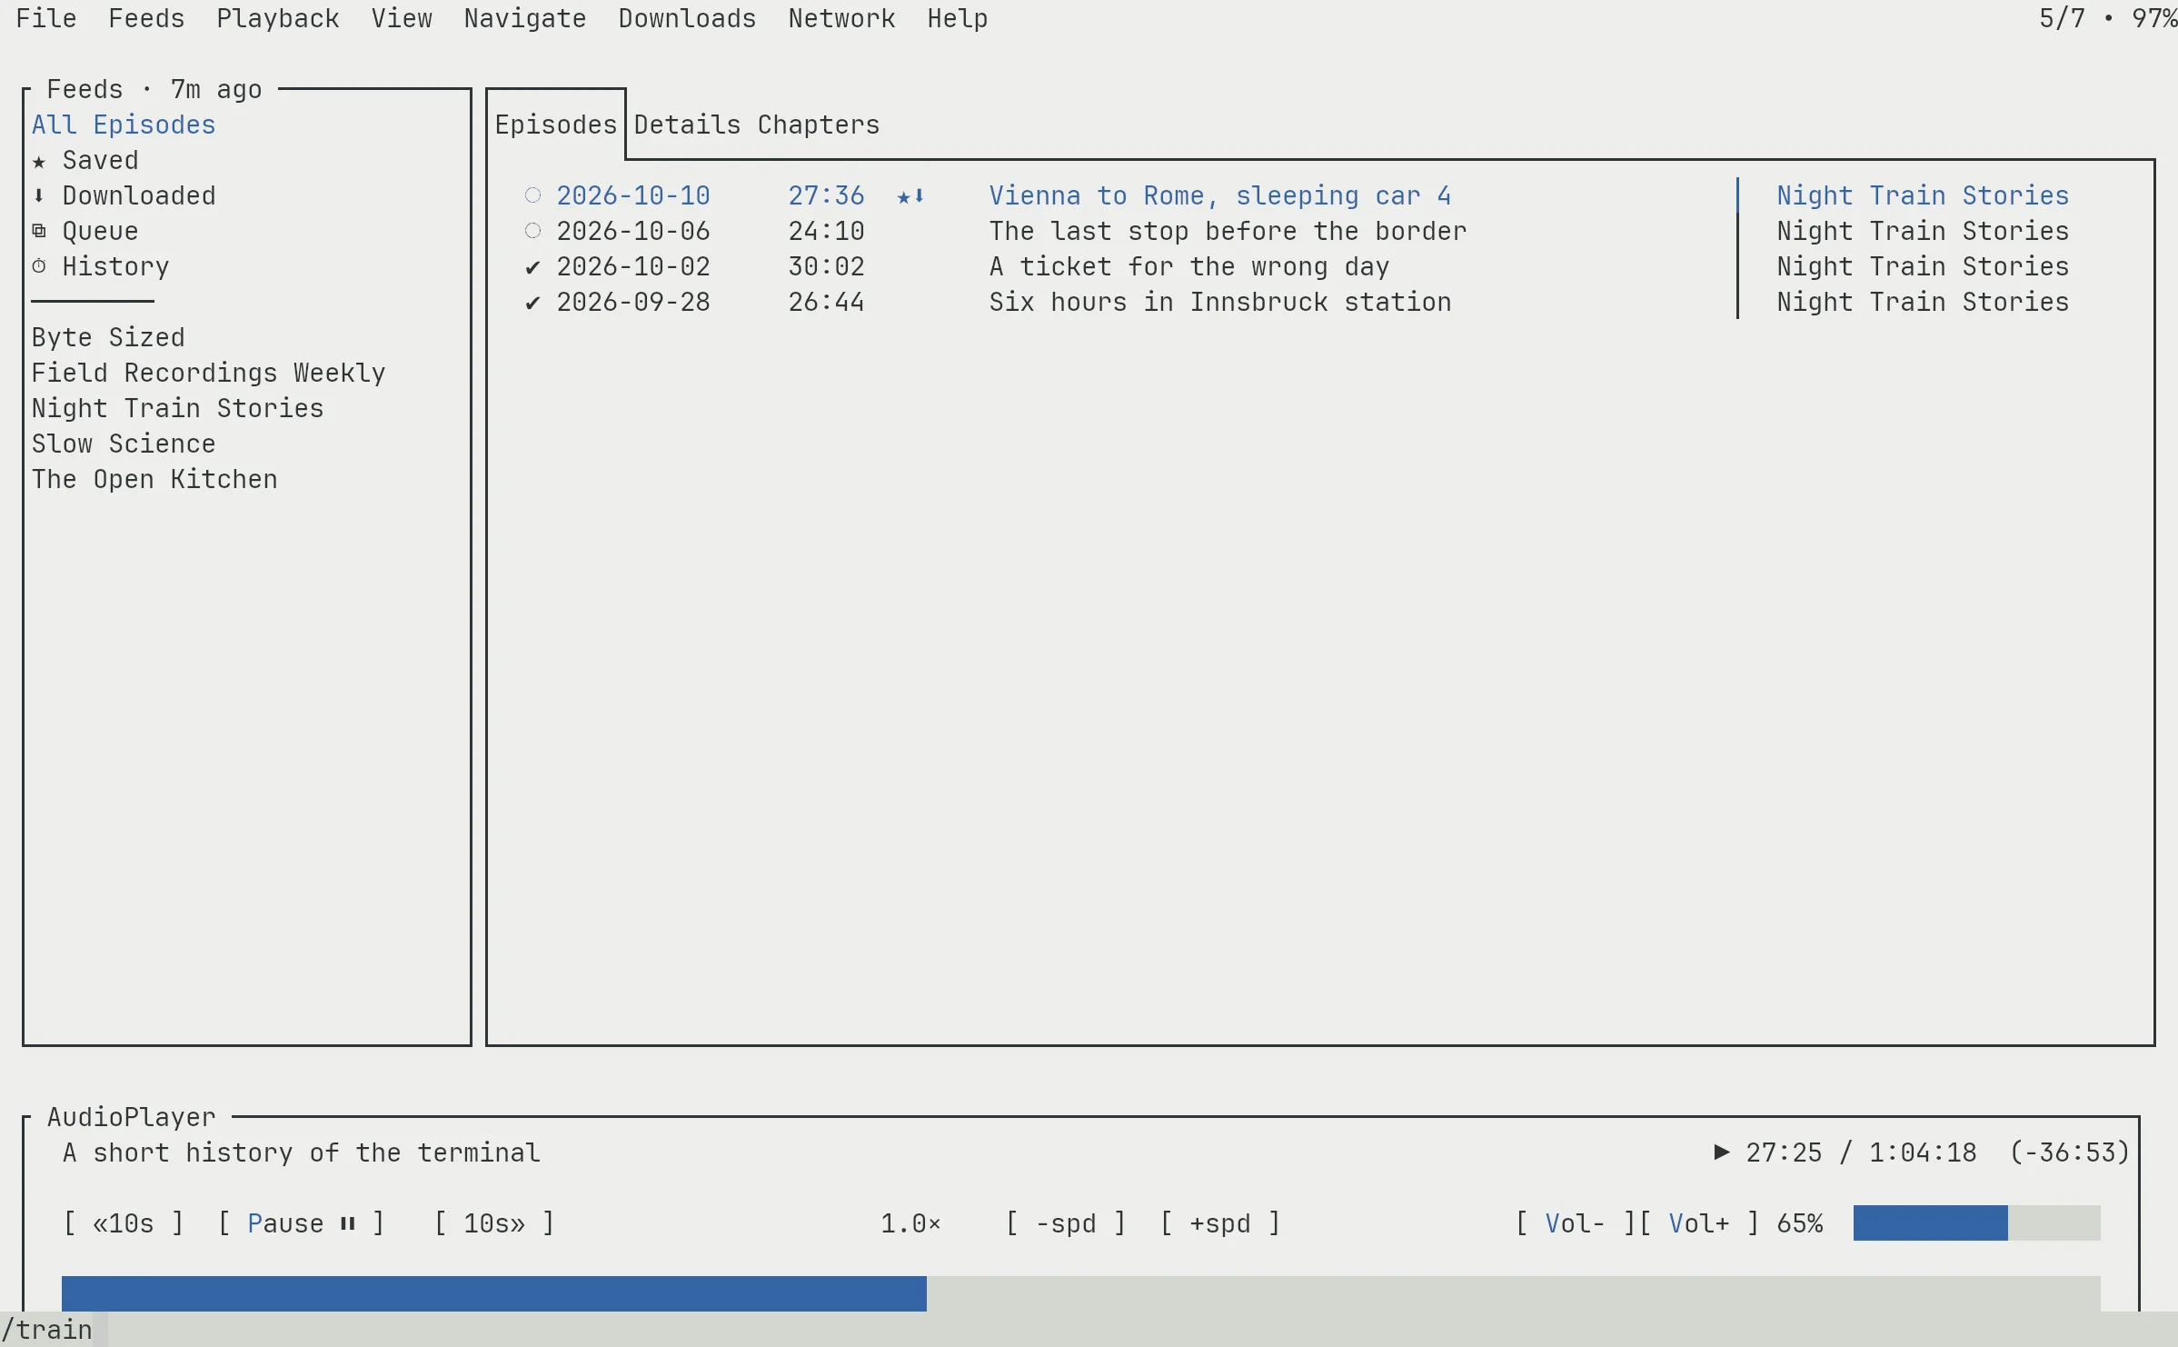Viewport: 2178px width, 1347px height.
Task: Open the Saved episodes list with star icon
Action: click(x=86, y=160)
